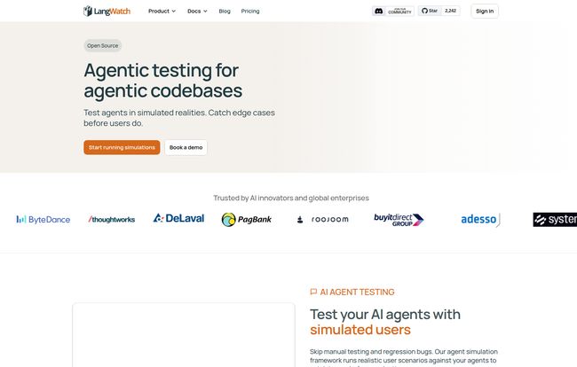This screenshot has width=577, height=367.
Task: Click the ByteDance logo
Action: tap(43, 219)
